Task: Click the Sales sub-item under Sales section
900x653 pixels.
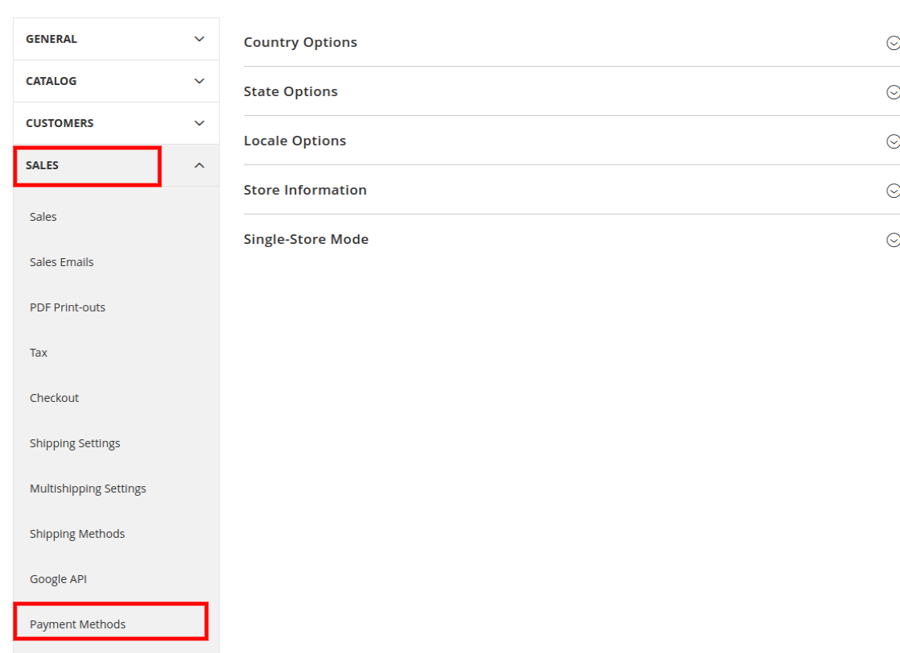Action: tap(44, 217)
